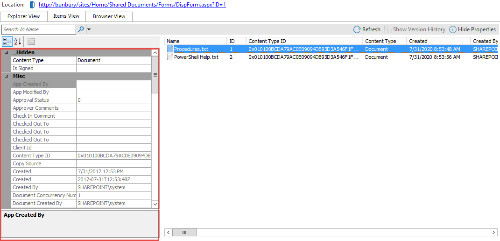
Task: Sort by the Name column header
Action: [196, 41]
